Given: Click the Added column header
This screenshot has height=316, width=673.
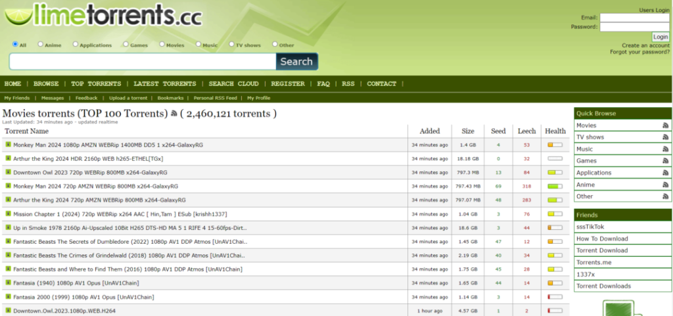Looking at the screenshot, I should point(430,131).
